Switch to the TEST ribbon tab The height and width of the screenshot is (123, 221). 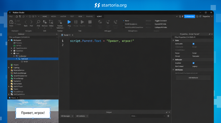tap(72, 16)
